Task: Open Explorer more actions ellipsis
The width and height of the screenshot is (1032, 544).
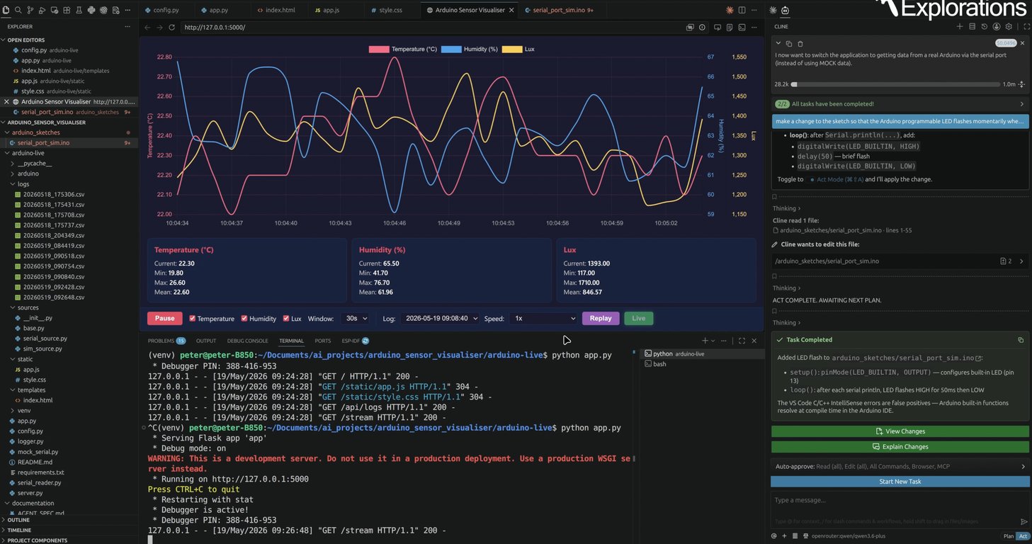Action: 127,26
